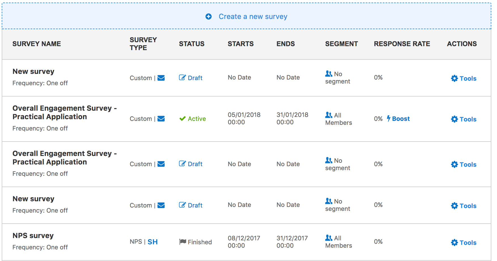This screenshot has height=261, width=497.
Task: Open the Create a new survey link
Action: pos(253,17)
